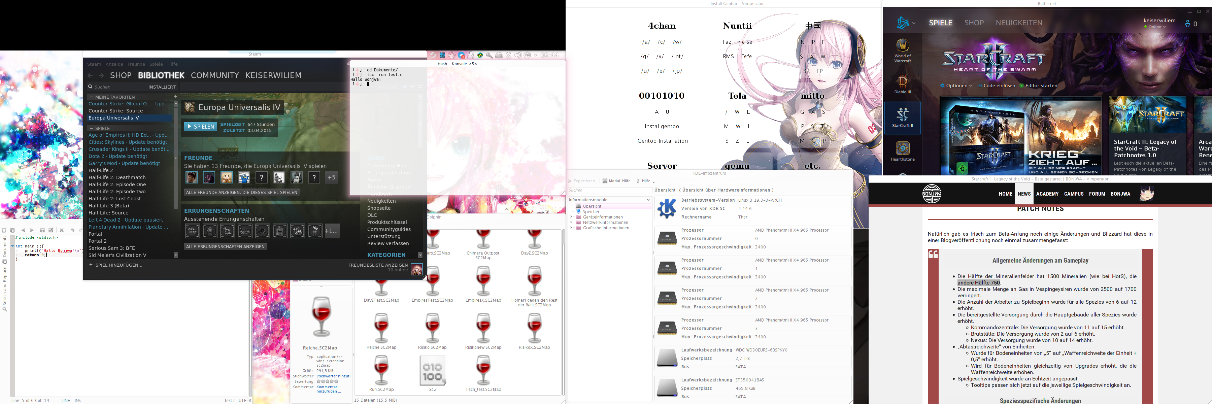Image resolution: width=1212 pixels, height=404 pixels.
Task: Click the Bonjwa logo on the website
Action: point(932,194)
